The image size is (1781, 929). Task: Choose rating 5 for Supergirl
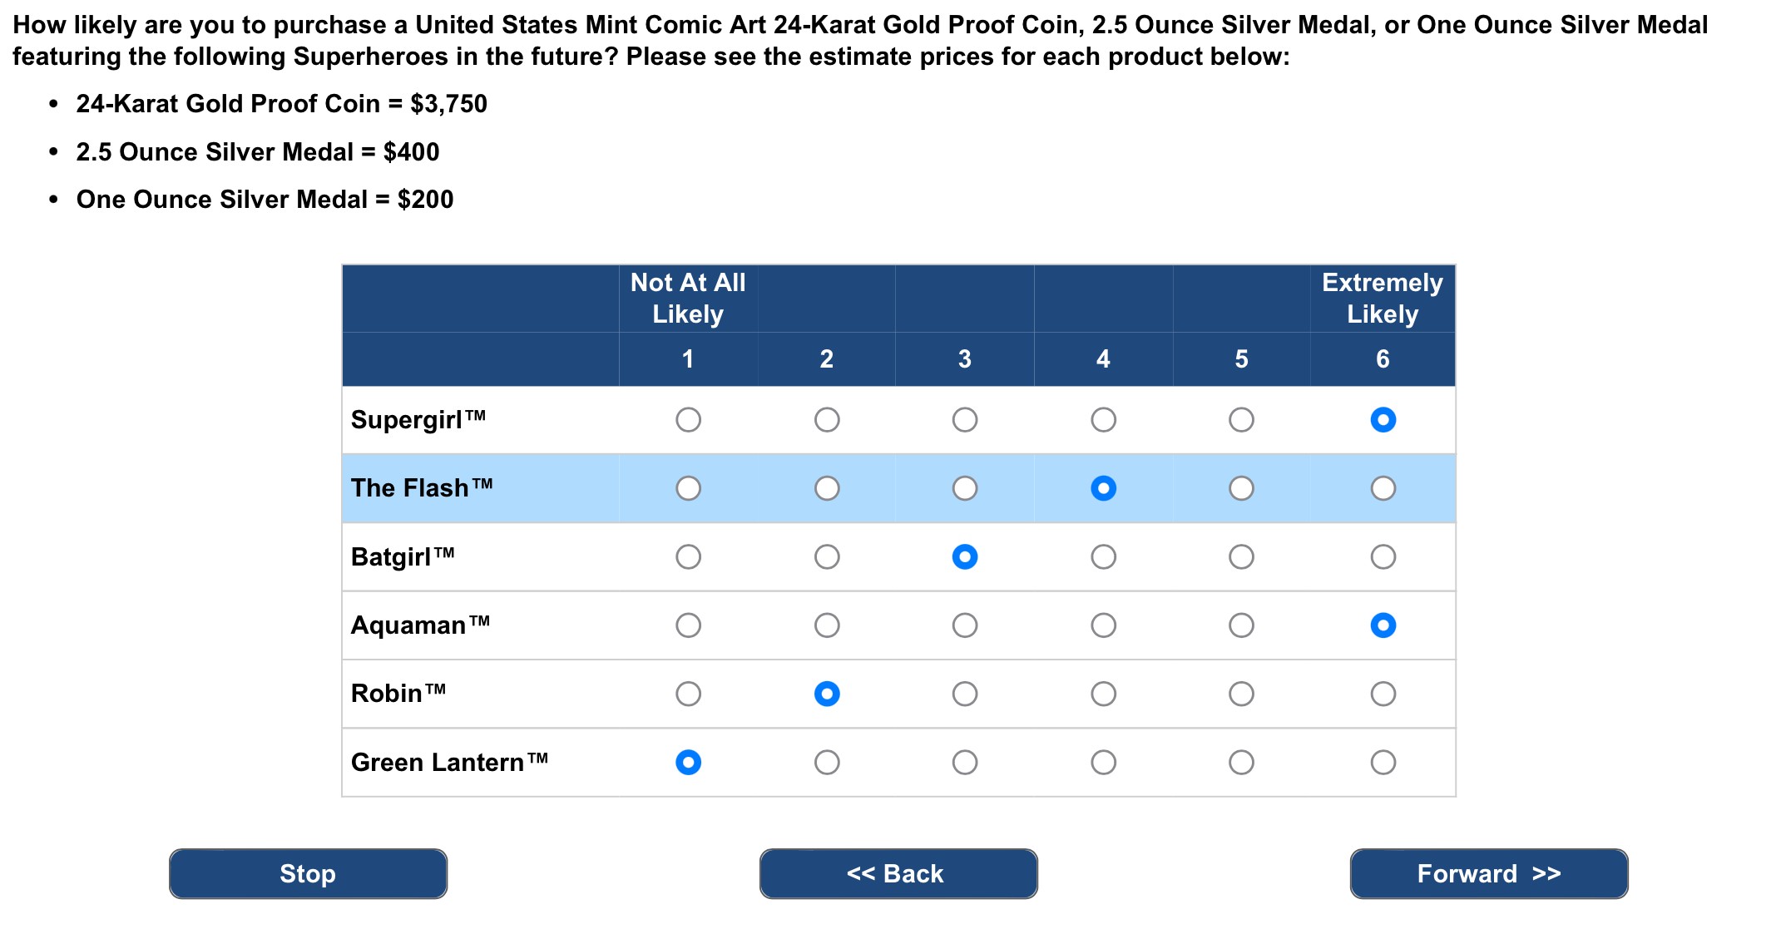1241,420
